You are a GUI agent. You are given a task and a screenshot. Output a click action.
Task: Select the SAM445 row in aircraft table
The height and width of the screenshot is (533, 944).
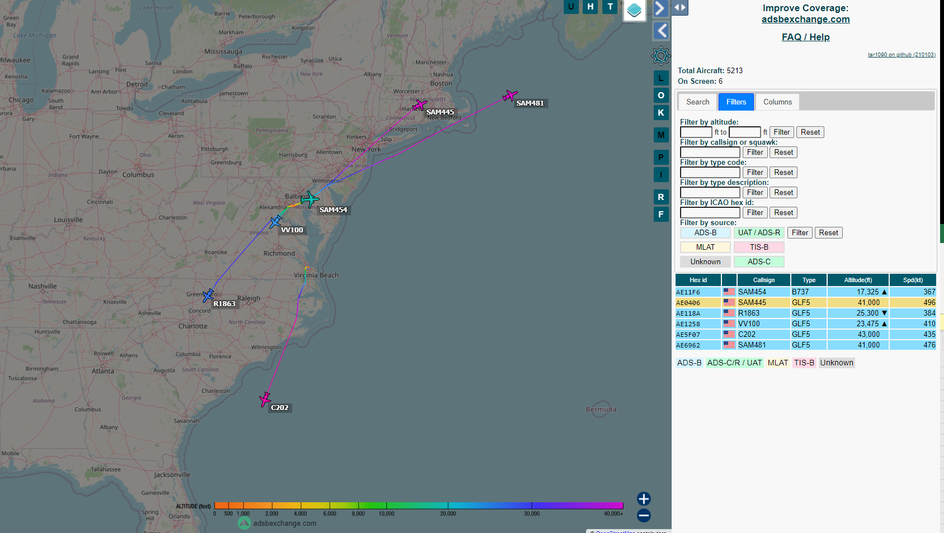805,303
